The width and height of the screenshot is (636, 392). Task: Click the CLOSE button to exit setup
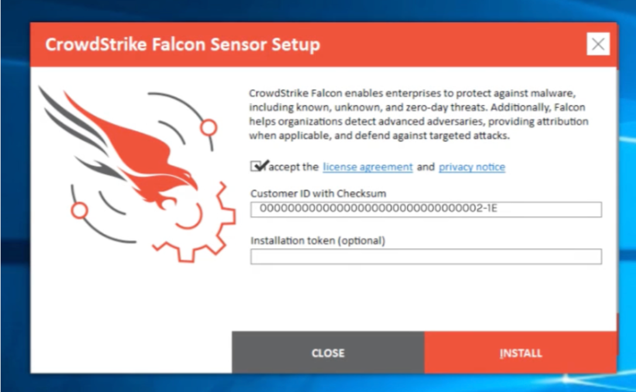point(327,353)
